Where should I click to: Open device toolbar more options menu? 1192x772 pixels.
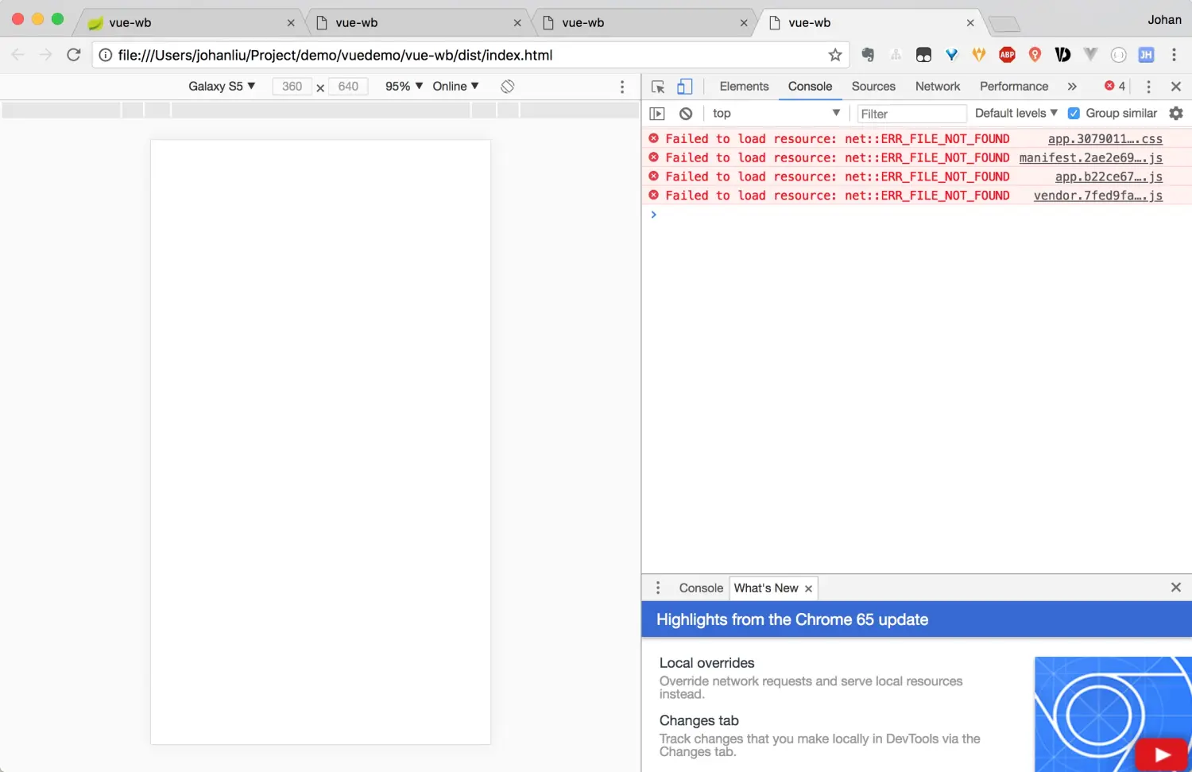pyautogui.click(x=622, y=86)
